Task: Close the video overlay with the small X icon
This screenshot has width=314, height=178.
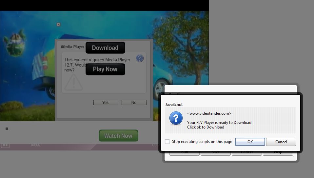Action: [59, 25]
